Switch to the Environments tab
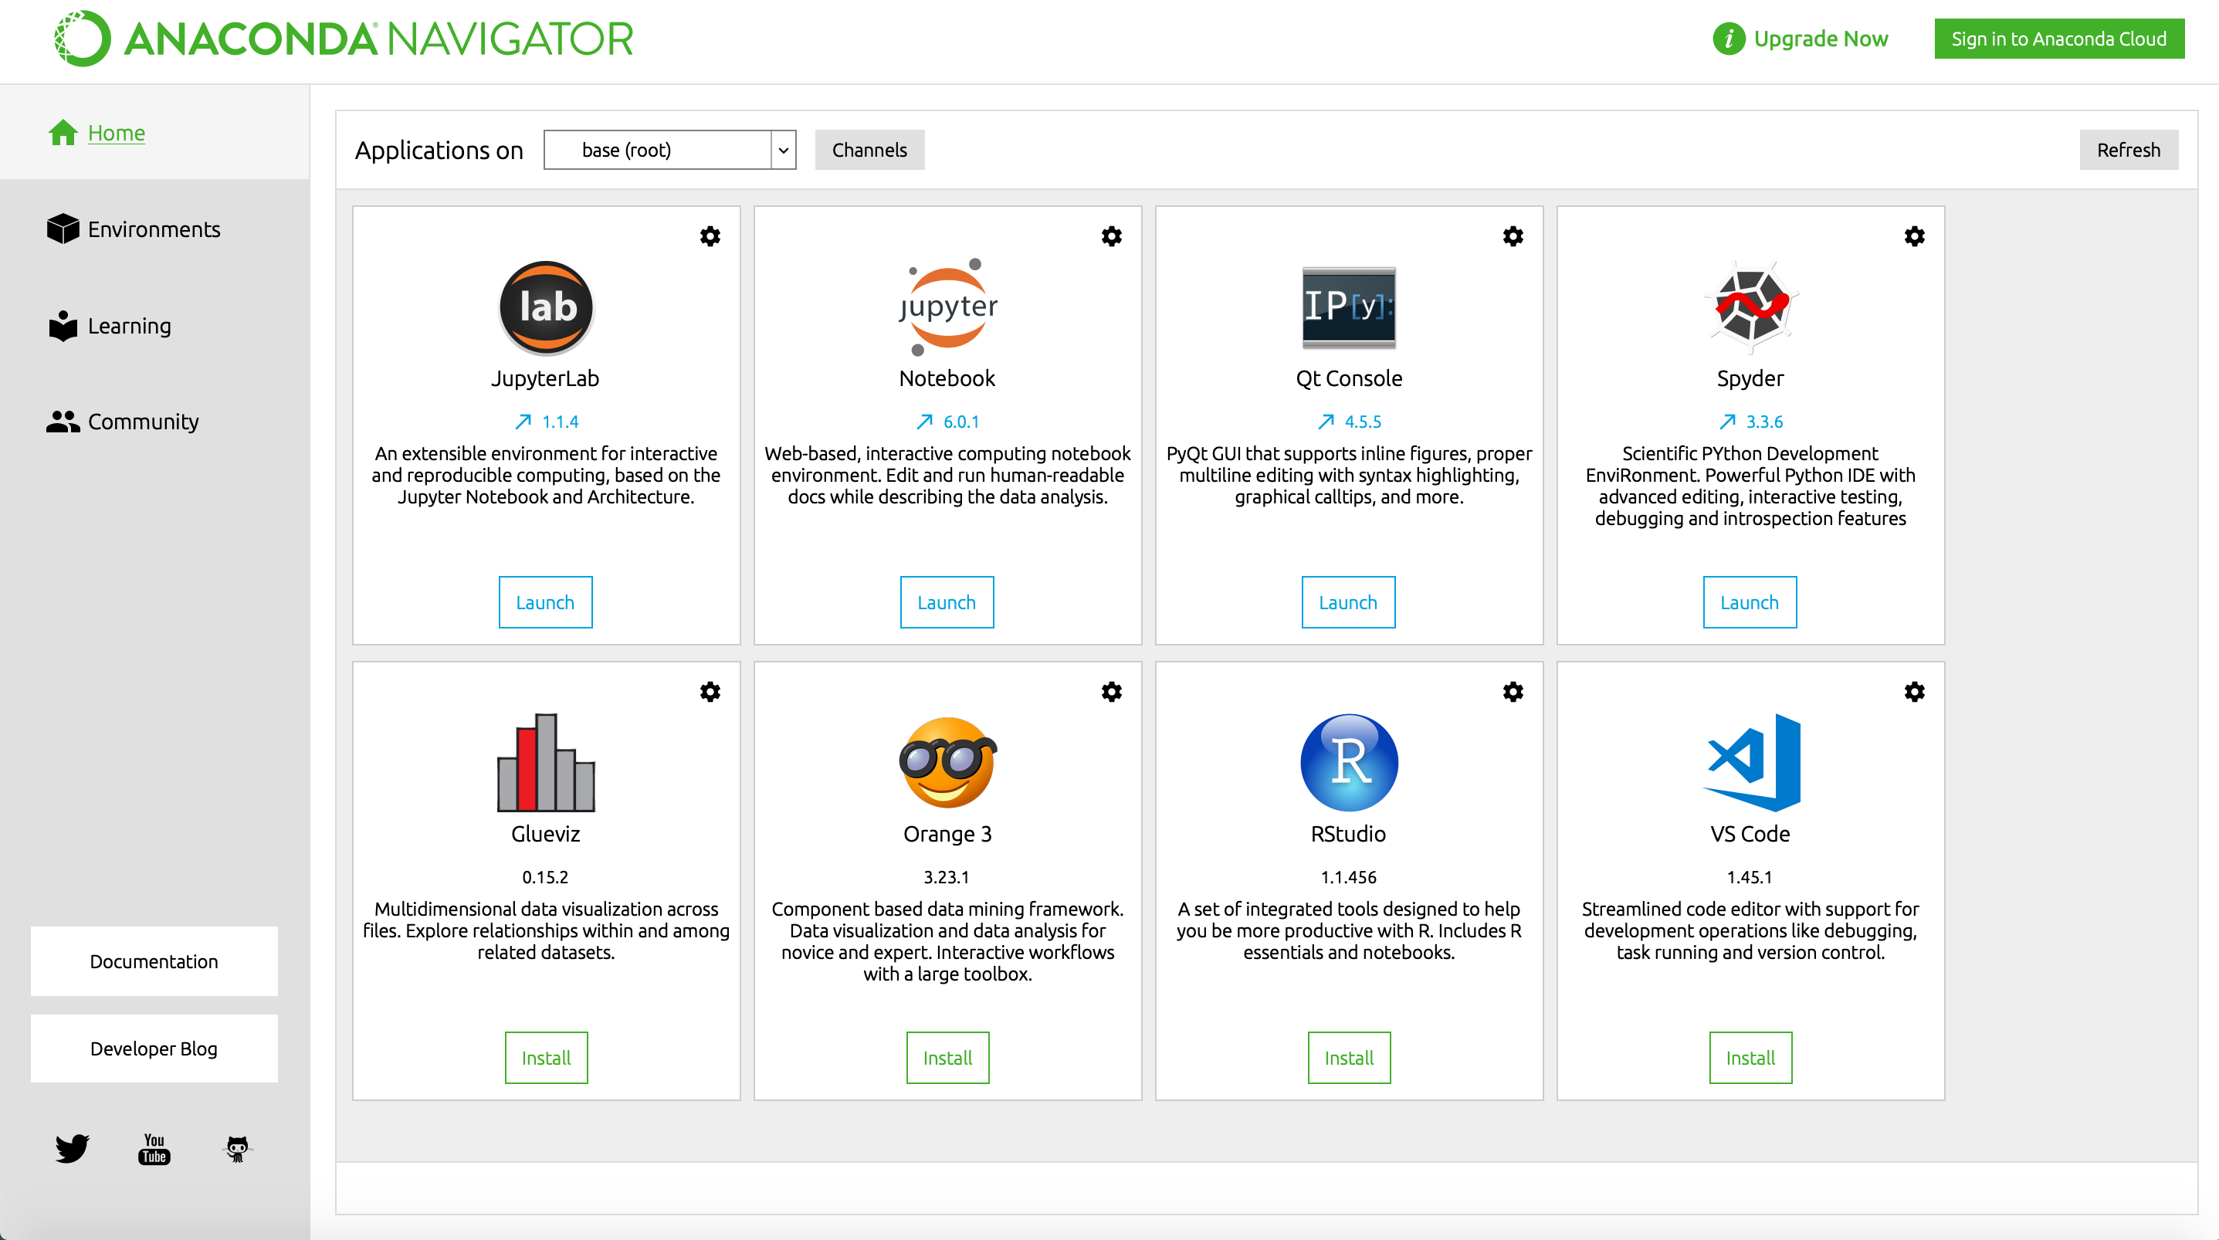Viewport: 2219px width, 1240px height. tap(154, 229)
